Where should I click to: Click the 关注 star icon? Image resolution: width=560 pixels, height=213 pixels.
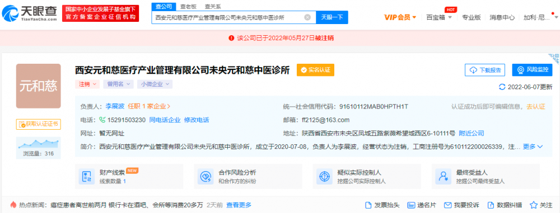tap(534, 205)
